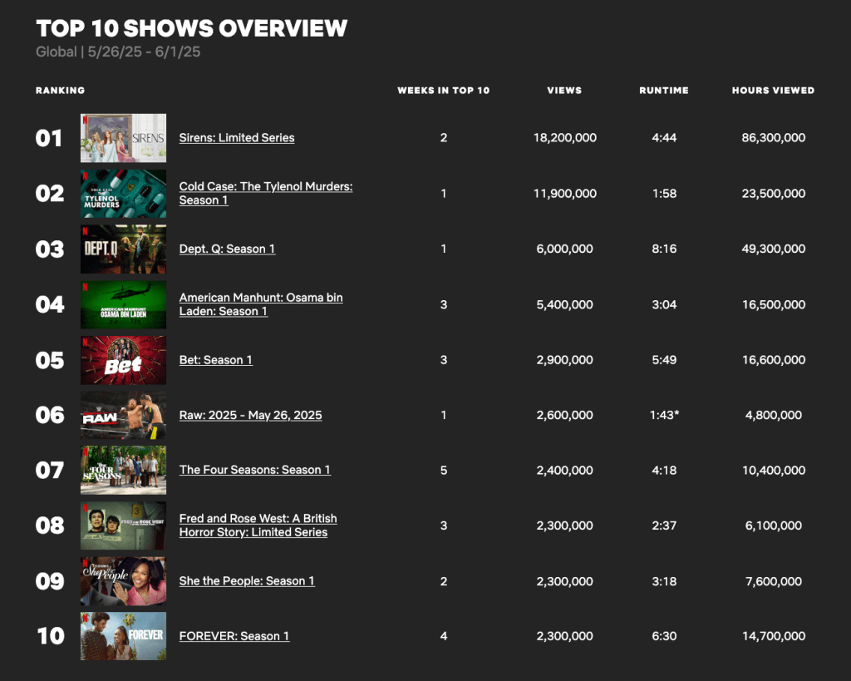This screenshot has width=851, height=681.
Task: Click the 10,400,000 hours viewed value
Action: 774,471
